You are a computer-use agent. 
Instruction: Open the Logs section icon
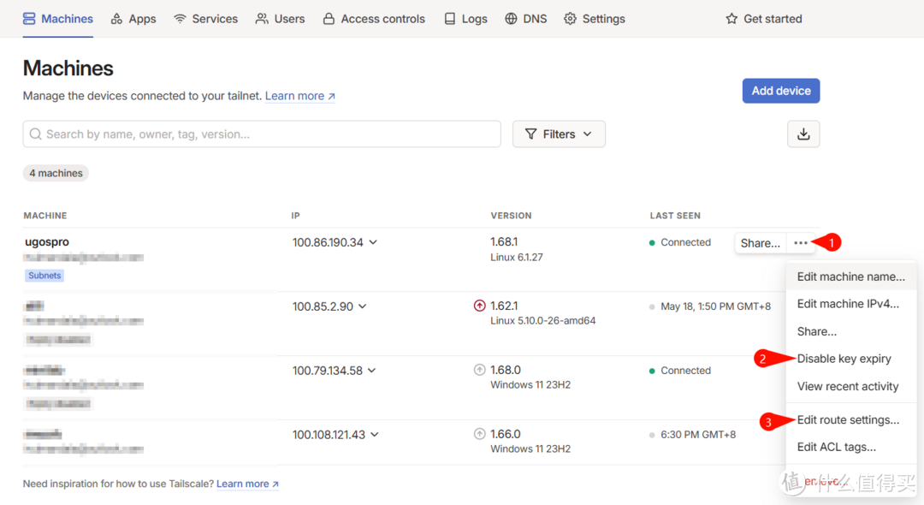[x=449, y=18]
